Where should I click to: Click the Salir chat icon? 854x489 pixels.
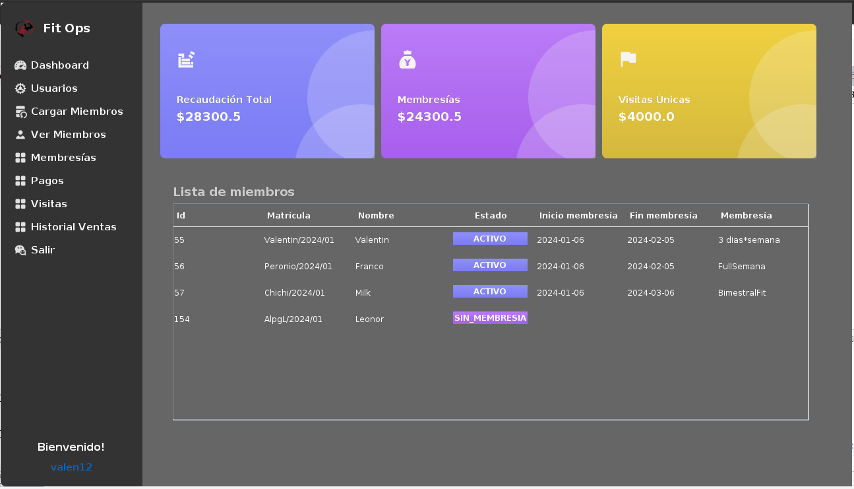point(20,250)
